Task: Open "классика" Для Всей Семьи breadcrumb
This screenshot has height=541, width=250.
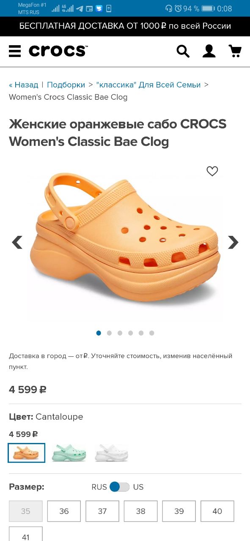Action: tap(148, 85)
